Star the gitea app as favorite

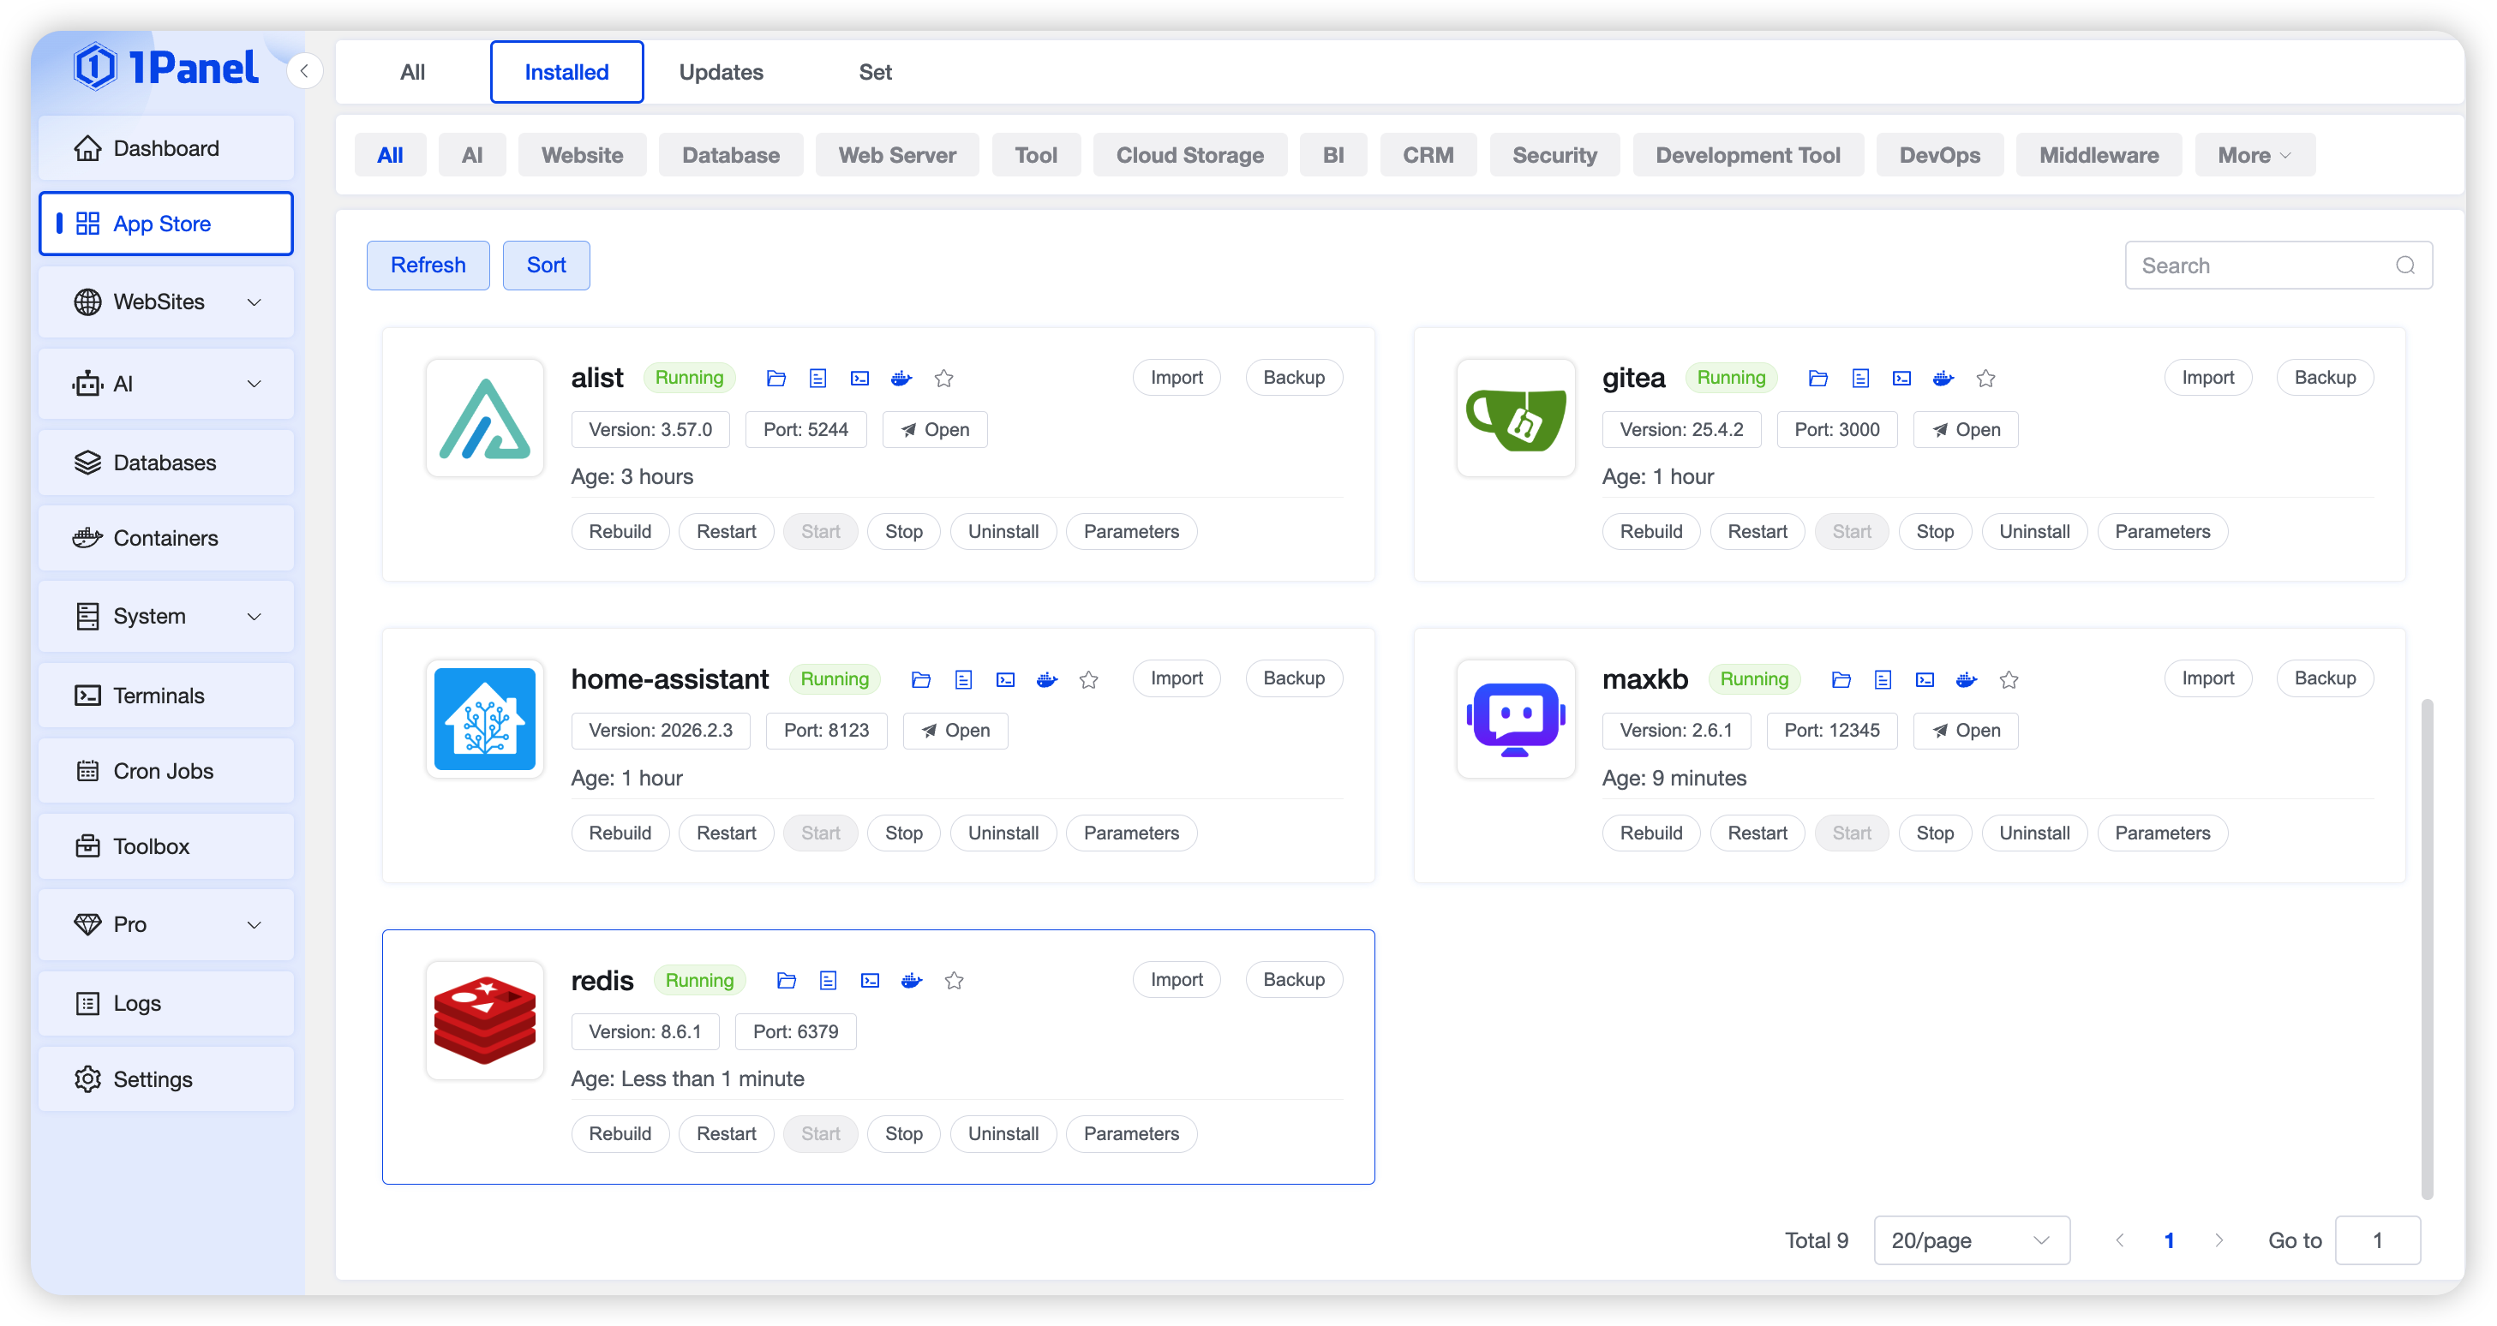[1986, 378]
